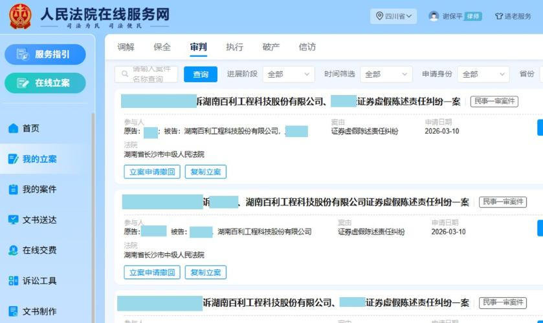Click the 查询 search button
543x323 pixels.
(x=201, y=74)
